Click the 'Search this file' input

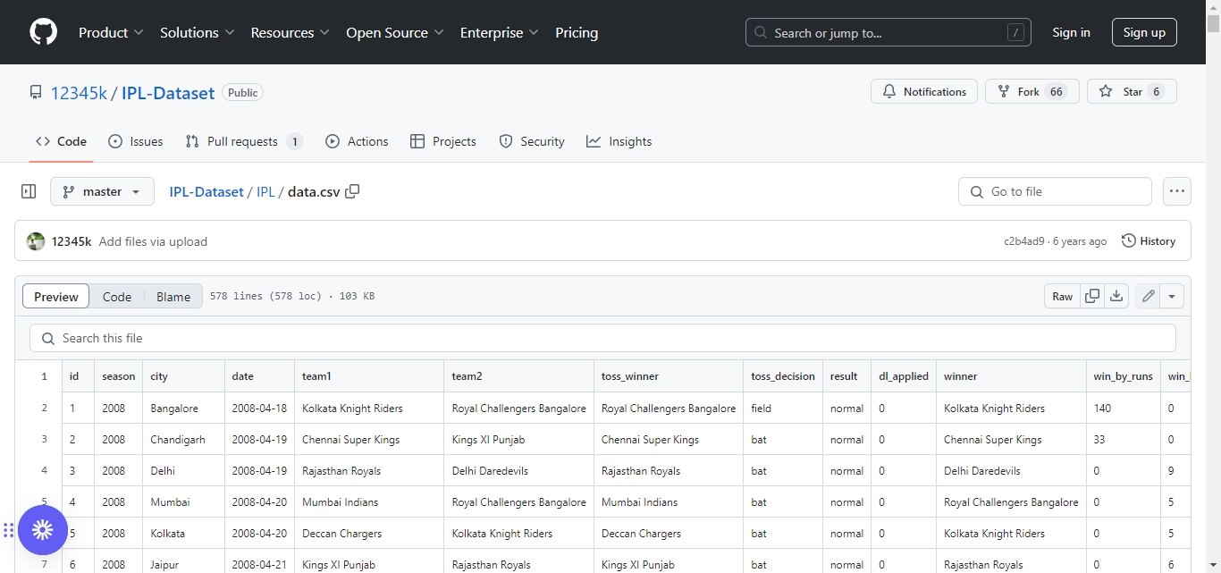(x=602, y=338)
